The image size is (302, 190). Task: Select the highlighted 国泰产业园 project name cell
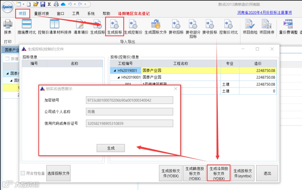coord(181,70)
